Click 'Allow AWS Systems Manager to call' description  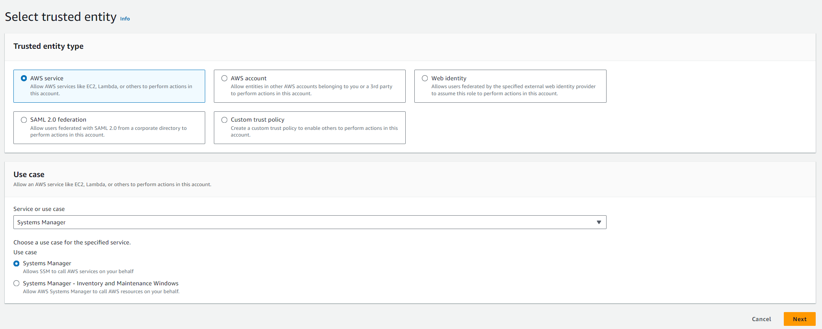[x=101, y=292]
